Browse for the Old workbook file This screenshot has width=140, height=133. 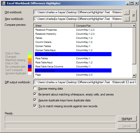[127, 12]
